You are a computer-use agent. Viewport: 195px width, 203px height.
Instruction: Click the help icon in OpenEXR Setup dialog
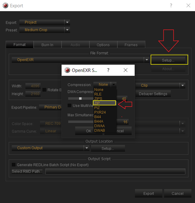[x=108, y=70]
